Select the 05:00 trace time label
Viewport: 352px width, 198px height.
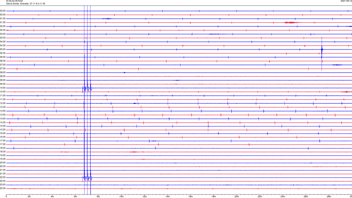point(3,49)
